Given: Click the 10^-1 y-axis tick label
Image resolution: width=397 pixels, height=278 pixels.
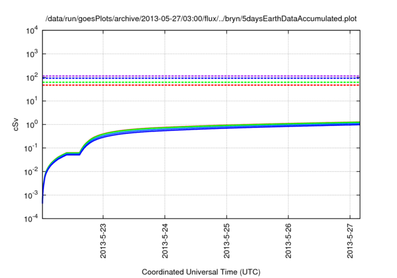Looking at the screenshot, I should (31, 148).
